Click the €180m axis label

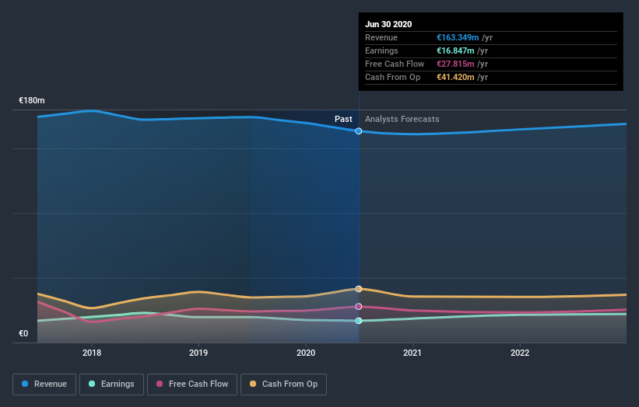tap(32, 100)
